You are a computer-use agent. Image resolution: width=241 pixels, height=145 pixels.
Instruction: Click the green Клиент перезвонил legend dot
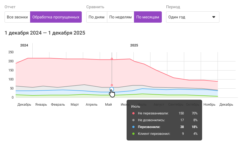tap(133, 134)
